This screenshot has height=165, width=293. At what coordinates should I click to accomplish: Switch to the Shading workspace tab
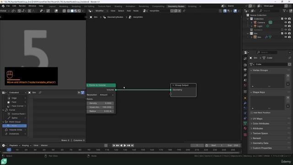[118, 6]
